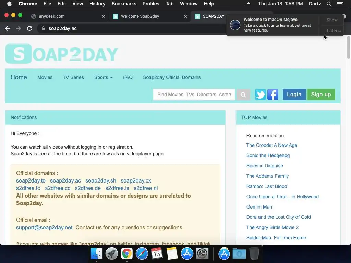Open Safari from the dock
351x263 pixels.
[142, 254]
